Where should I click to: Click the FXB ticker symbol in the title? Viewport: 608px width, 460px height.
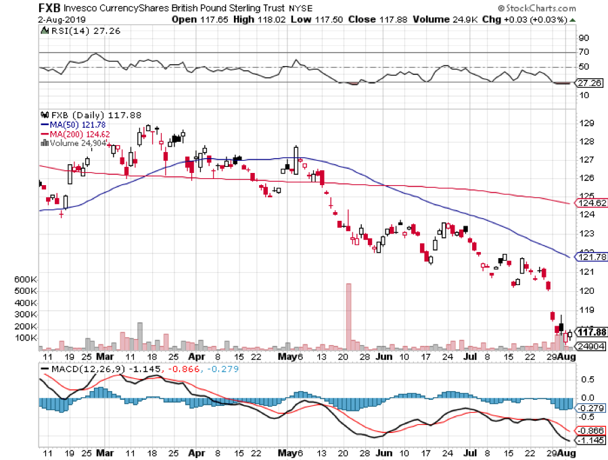pyautogui.click(x=49, y=7)
